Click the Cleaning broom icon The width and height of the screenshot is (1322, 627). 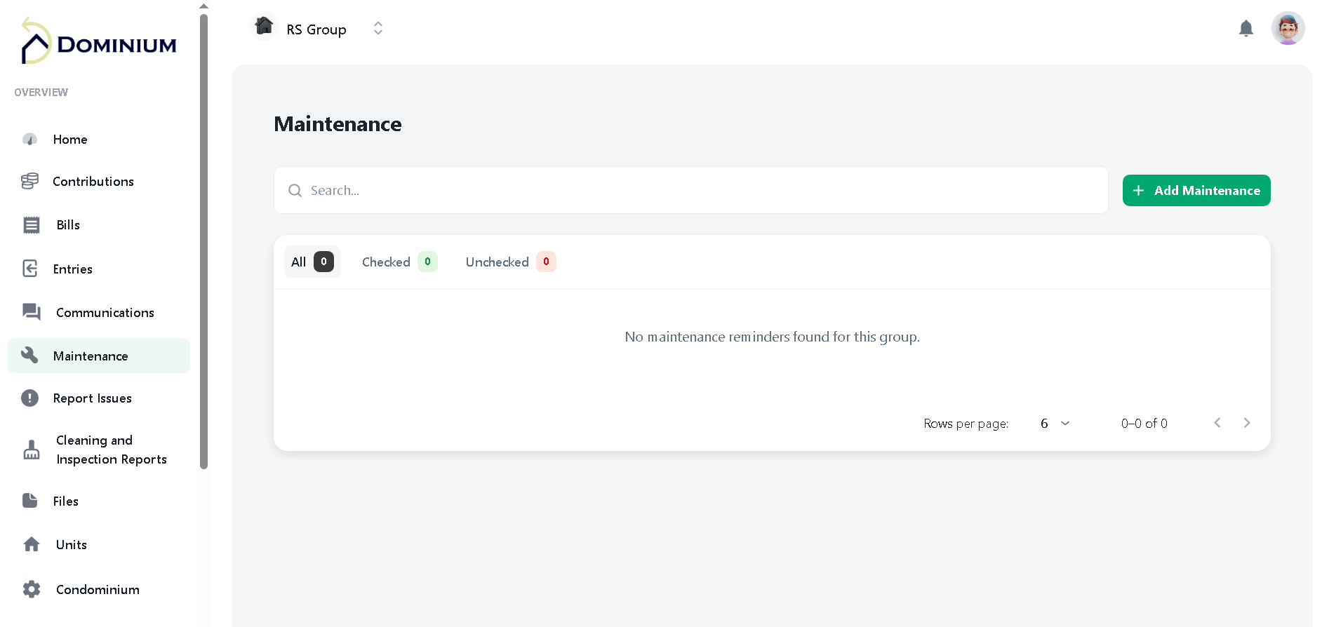click(32, 450)
